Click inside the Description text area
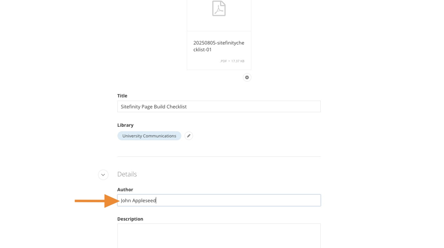The image size is (444, 248). coord(219,235)
